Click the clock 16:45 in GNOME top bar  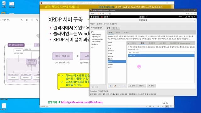pos(143,17)
